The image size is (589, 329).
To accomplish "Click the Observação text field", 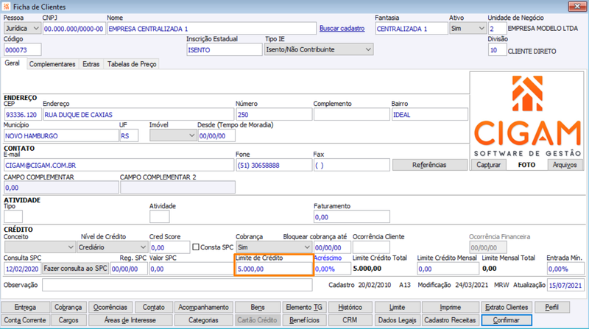I will 177,285.
